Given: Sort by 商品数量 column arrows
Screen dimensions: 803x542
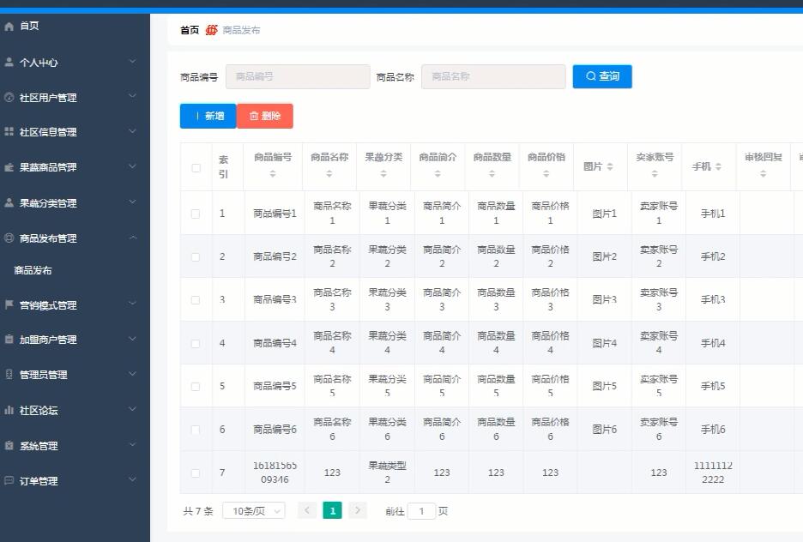Looking at the screenshot, I should (x=492, y=174).
